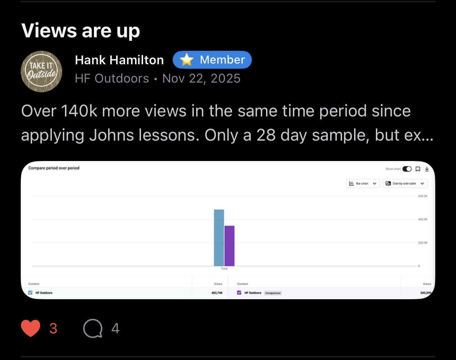Click the Take It Outside profile avatar

point(41,71)
